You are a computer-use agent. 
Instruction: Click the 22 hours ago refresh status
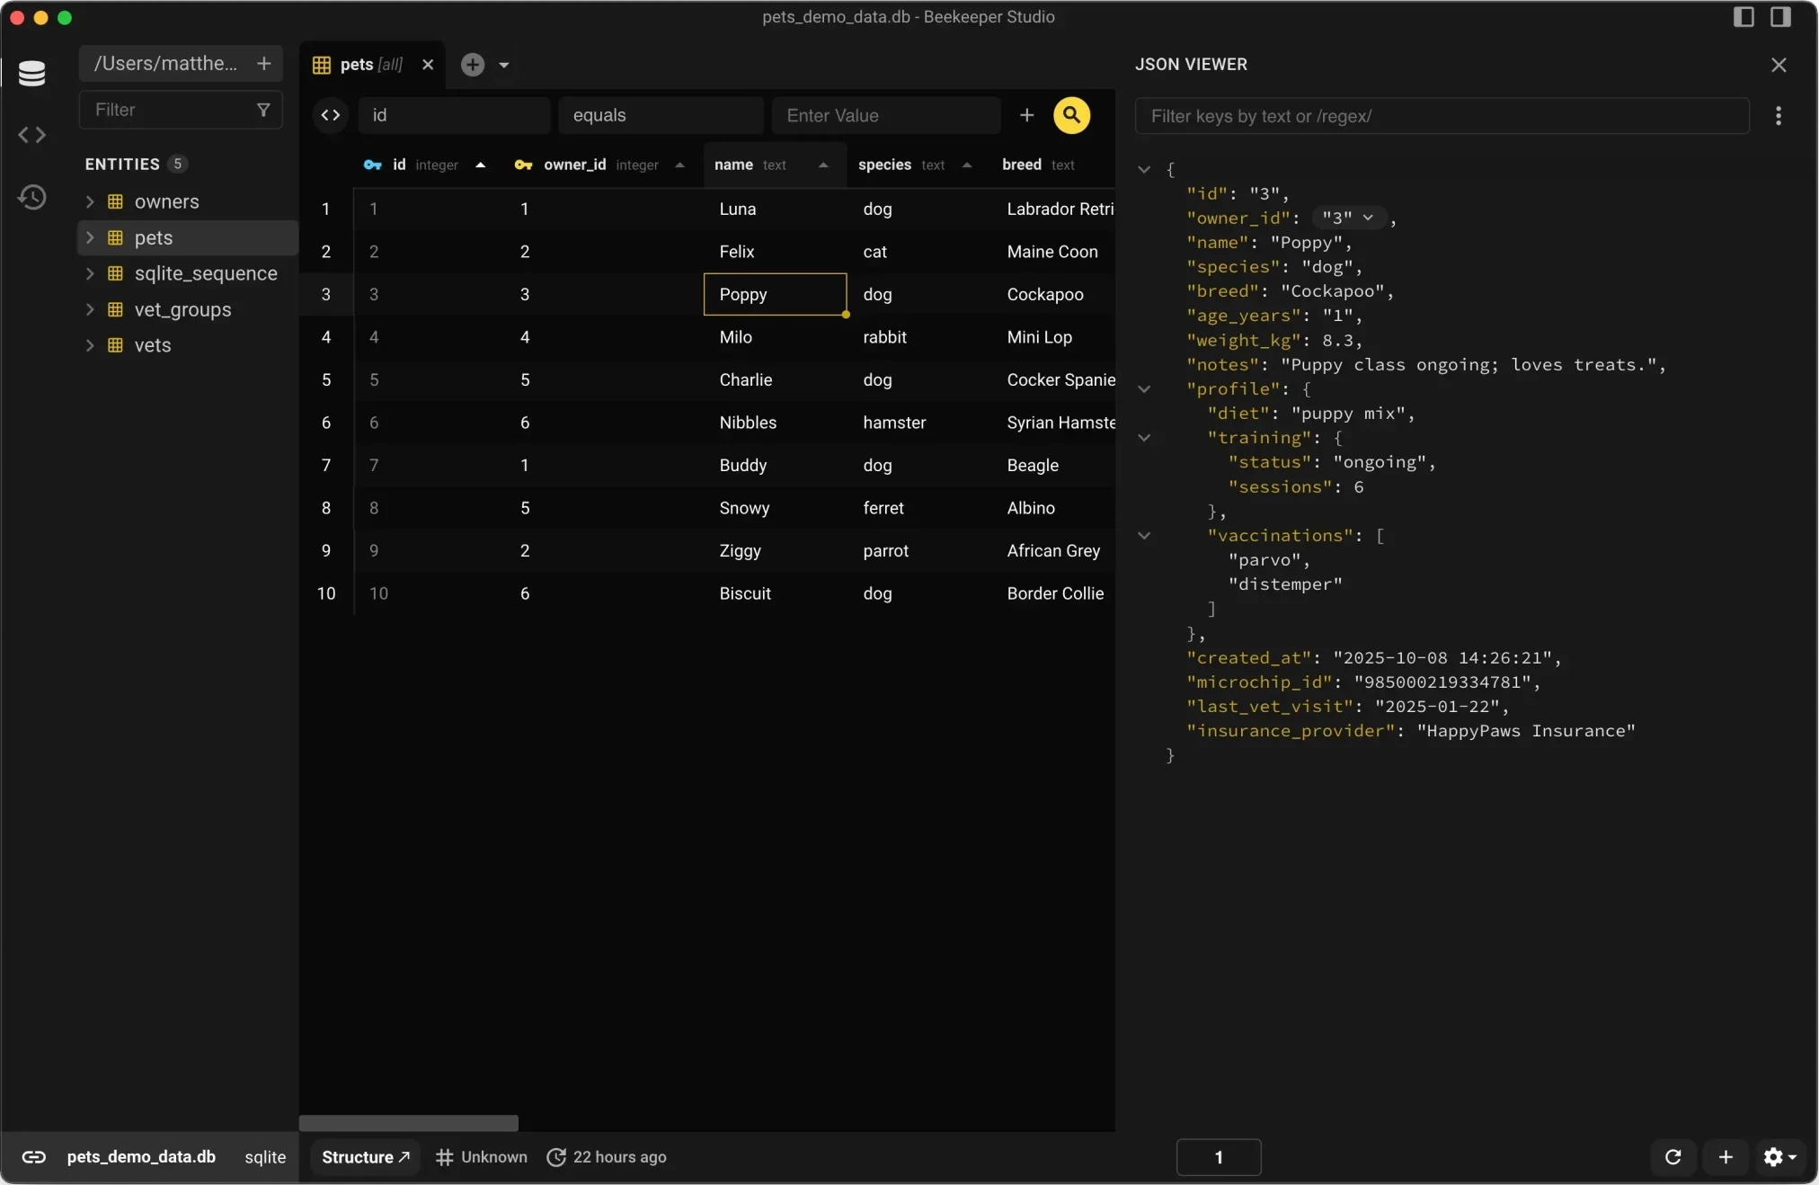point(607,1157)
